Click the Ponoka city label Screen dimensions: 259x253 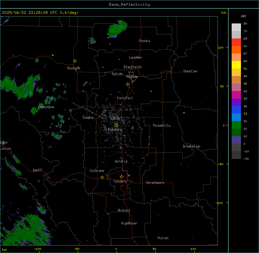pos(144,41)
